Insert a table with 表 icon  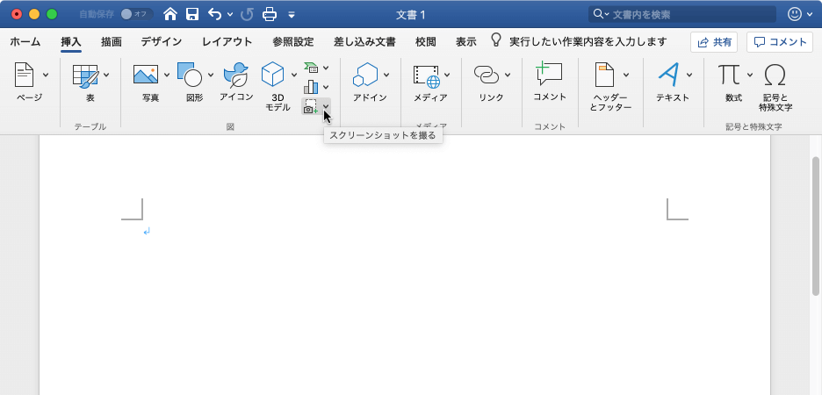(85, 75)
